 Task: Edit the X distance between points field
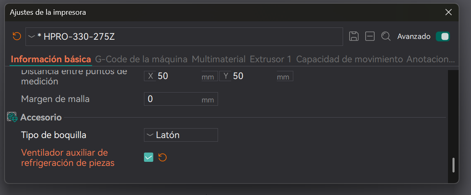tap(177, 76)
